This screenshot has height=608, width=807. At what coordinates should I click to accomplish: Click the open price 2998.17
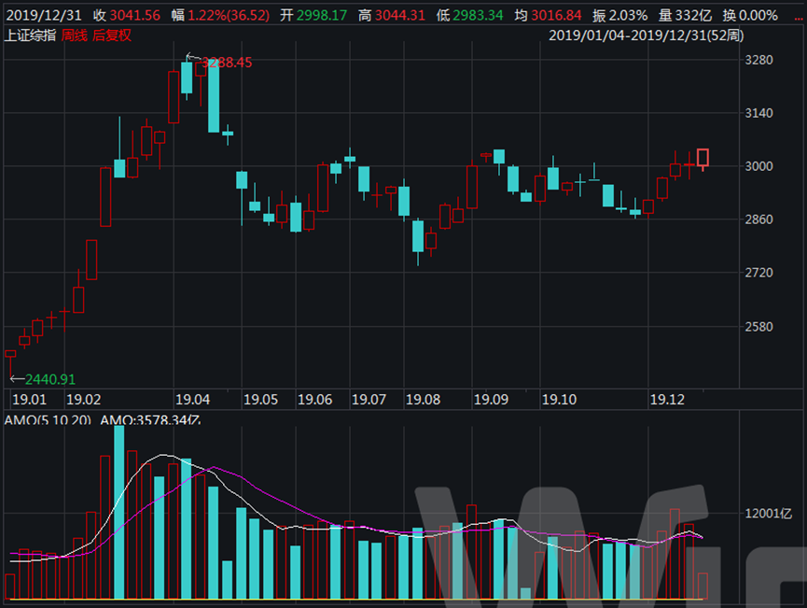coord(322,16)
